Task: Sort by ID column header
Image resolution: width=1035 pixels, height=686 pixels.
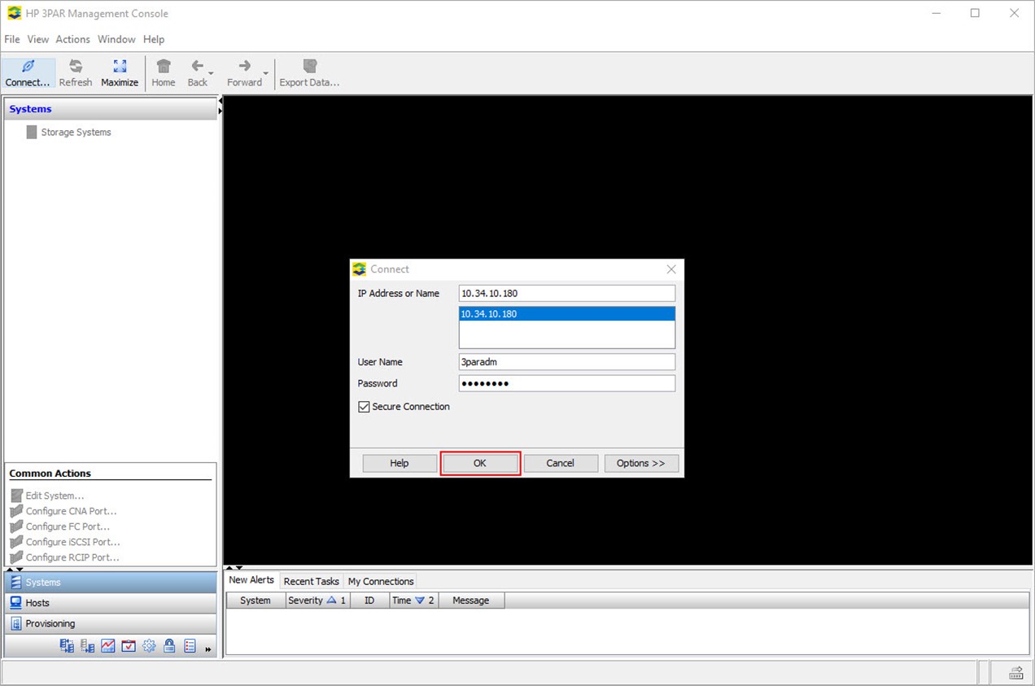Action: point(369,601)
